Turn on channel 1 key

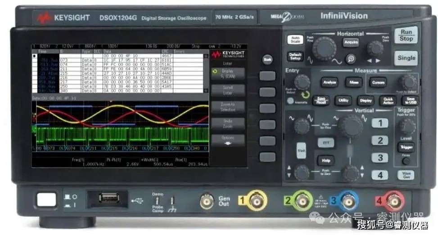(380, 123)
